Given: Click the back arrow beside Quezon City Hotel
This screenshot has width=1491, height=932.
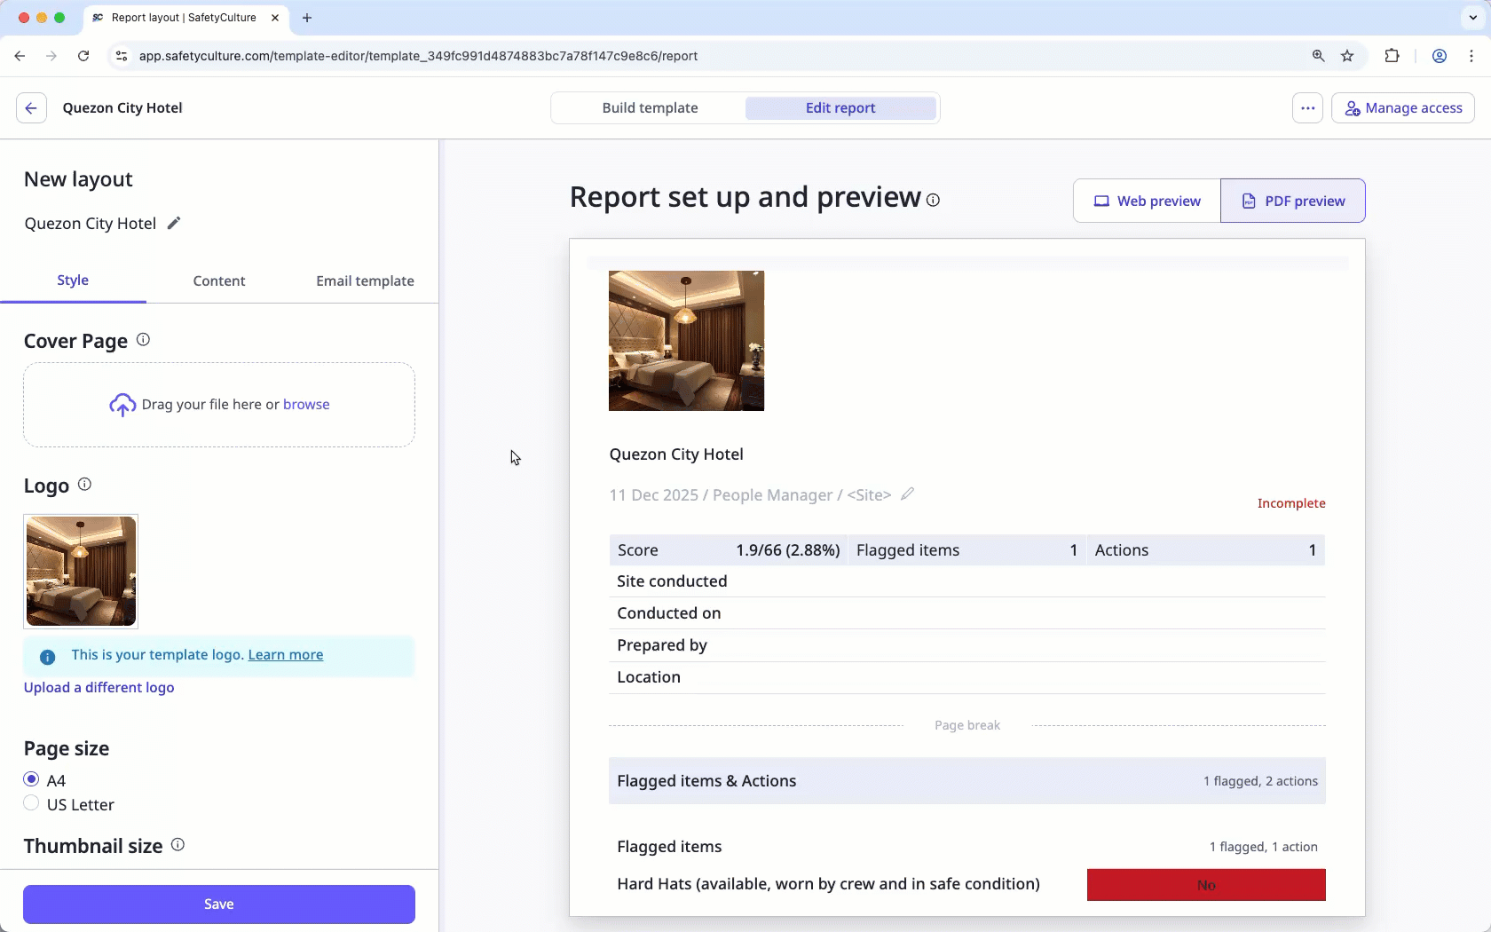Looking at the screenshot, I should click(x=31, y=108).
